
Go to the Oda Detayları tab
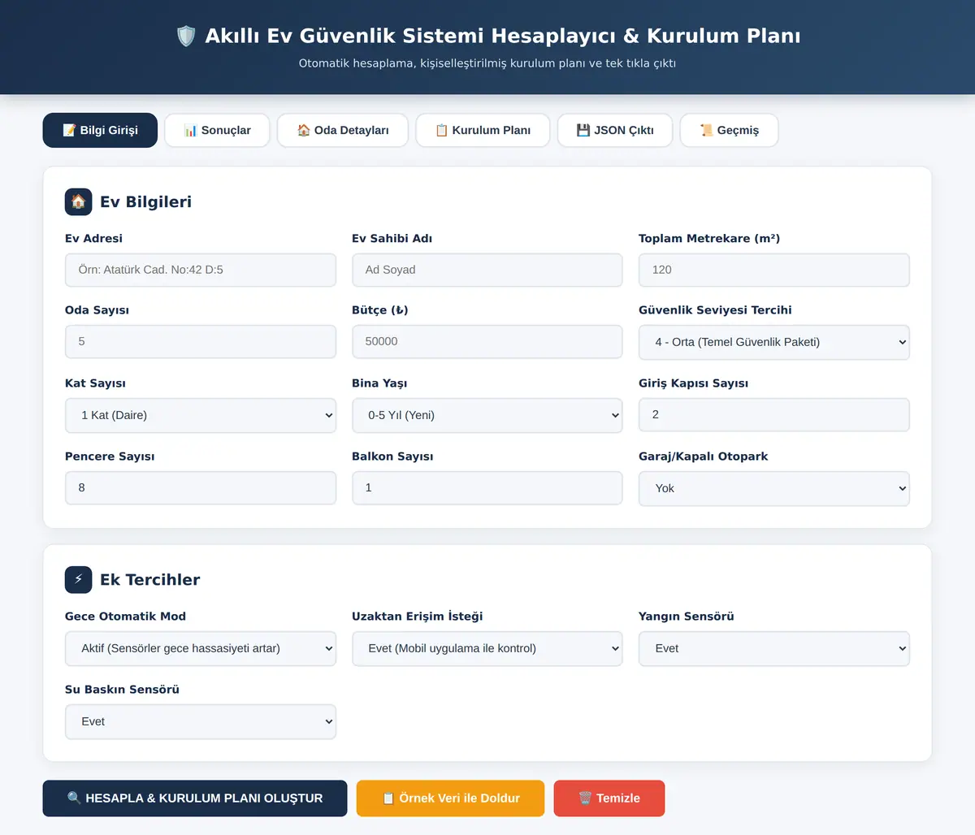click(343, 130)
